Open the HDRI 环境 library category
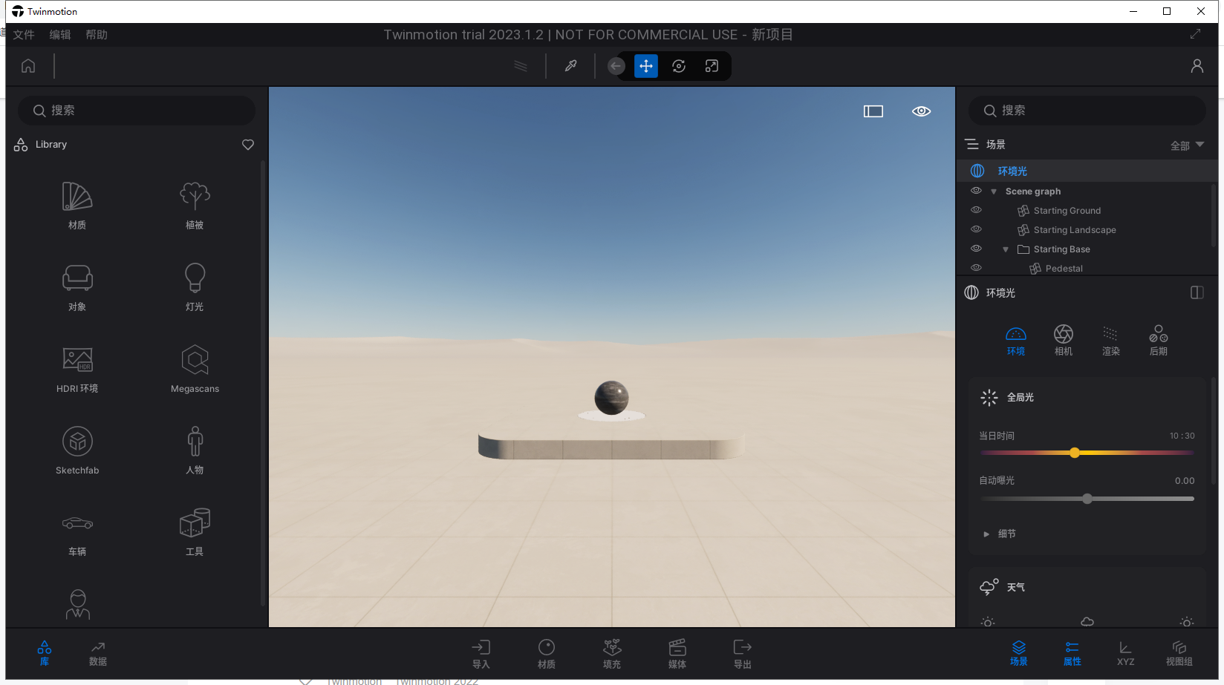 pos(77,368)
